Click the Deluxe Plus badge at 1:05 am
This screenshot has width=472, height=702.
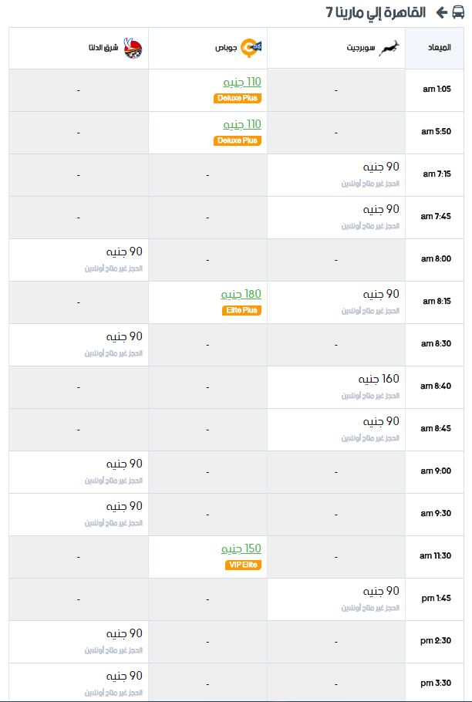coord(237,98)
